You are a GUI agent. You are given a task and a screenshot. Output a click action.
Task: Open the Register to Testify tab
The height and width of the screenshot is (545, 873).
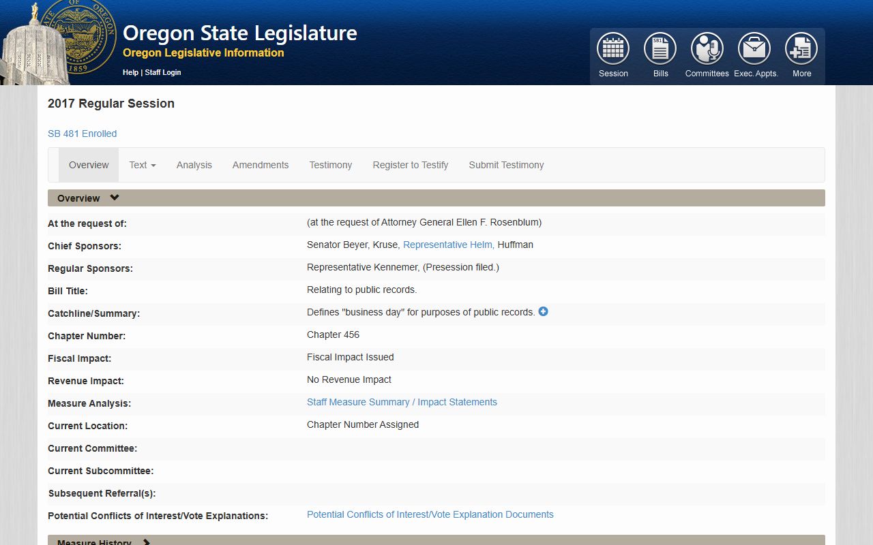pos(411,165)
